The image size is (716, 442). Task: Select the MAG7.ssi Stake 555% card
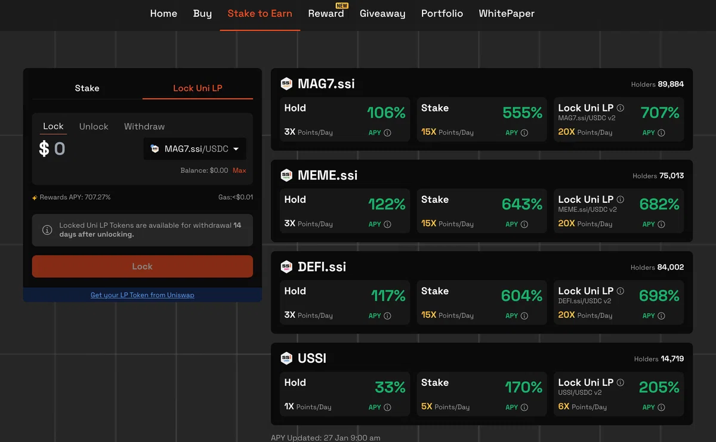point(482,119)
